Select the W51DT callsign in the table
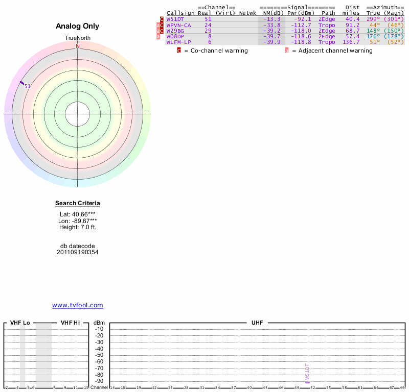409x392 pixels. coord(175,19)
